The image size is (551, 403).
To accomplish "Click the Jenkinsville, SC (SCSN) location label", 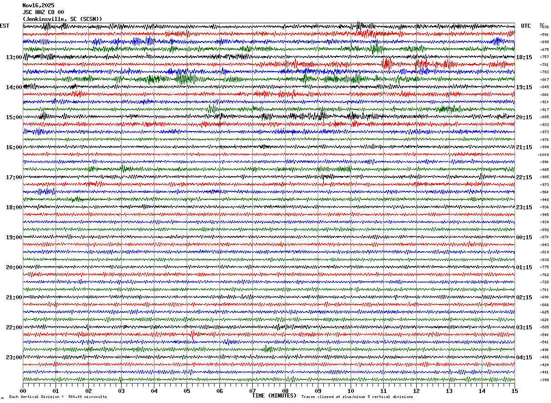I will pyautogui.click(x=62, y=19).
